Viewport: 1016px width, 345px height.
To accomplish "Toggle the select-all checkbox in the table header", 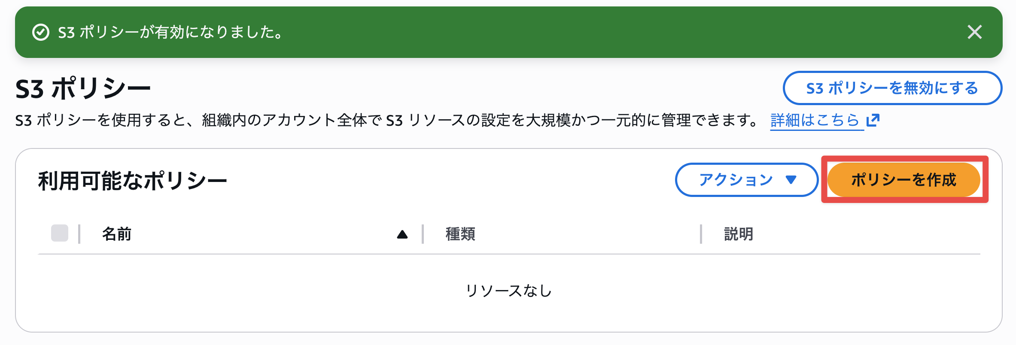I will [60, 233].
